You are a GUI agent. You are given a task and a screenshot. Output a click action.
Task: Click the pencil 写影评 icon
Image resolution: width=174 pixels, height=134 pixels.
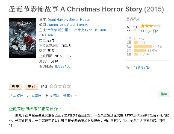point(29,95)
